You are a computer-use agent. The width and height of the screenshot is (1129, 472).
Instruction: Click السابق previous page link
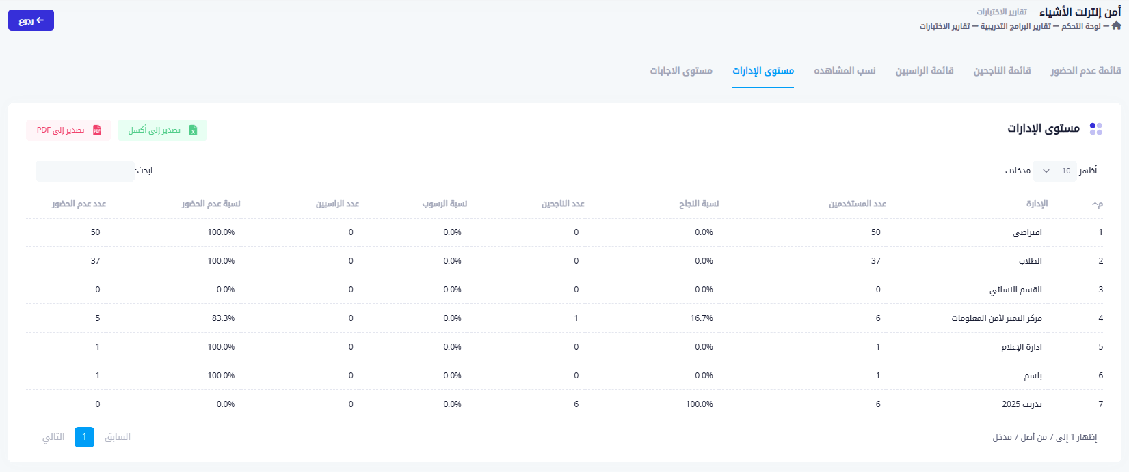click(118, 437)
